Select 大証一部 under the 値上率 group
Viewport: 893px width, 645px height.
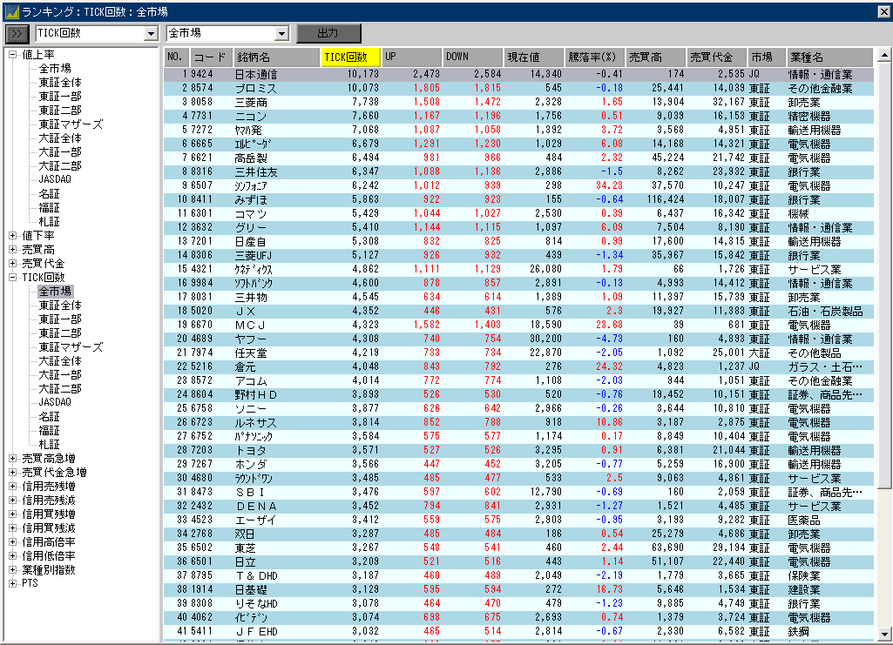point(60,151)
